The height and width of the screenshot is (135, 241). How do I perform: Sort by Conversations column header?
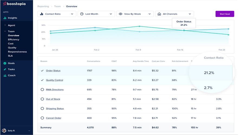coord(93,61)
